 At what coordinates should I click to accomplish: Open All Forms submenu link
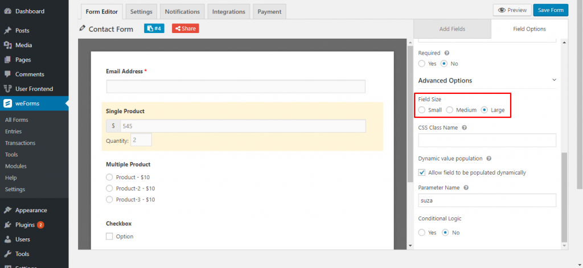click(x=17, y=119)
